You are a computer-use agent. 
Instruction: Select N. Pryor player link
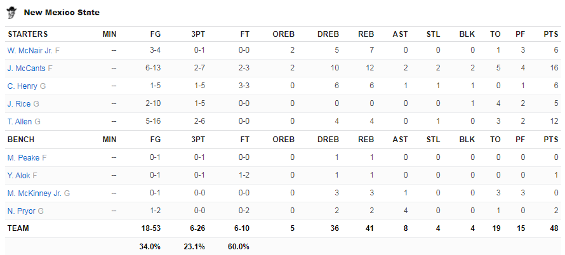pyautogui.click(x=21, y=211)
